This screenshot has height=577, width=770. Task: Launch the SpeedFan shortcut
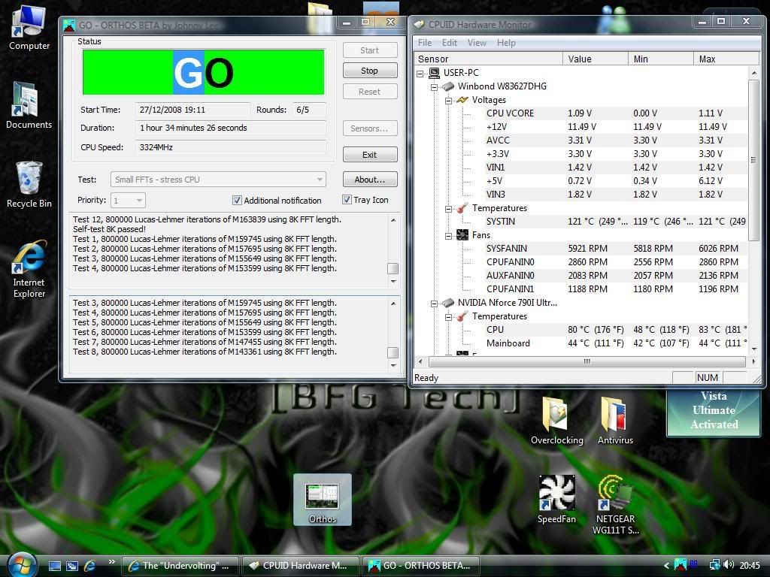tap(556, 500)
